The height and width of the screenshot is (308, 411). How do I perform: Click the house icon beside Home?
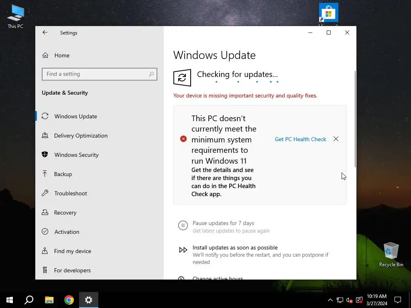[x=45, y=55]
